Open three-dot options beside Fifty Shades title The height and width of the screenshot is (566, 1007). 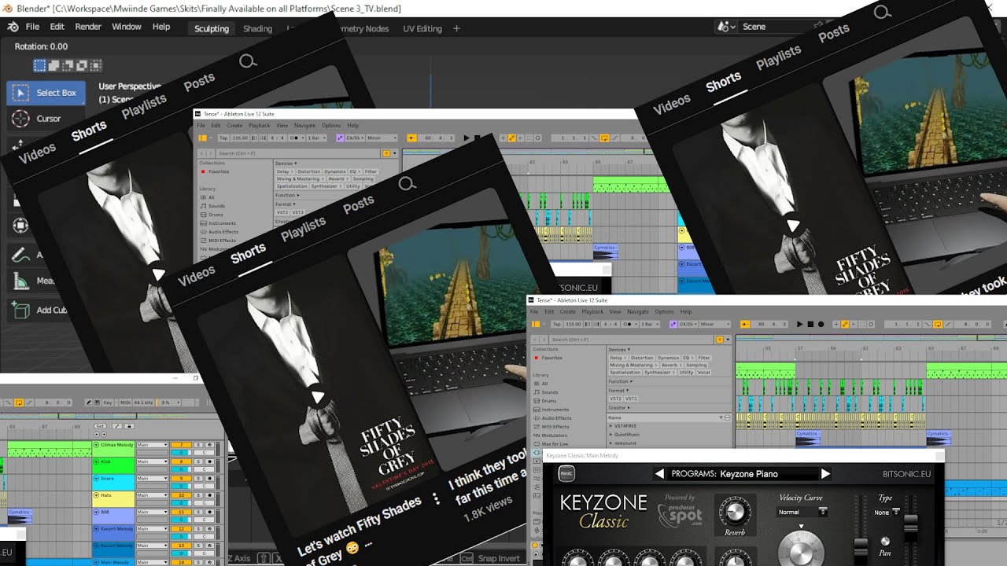[437, 499]
